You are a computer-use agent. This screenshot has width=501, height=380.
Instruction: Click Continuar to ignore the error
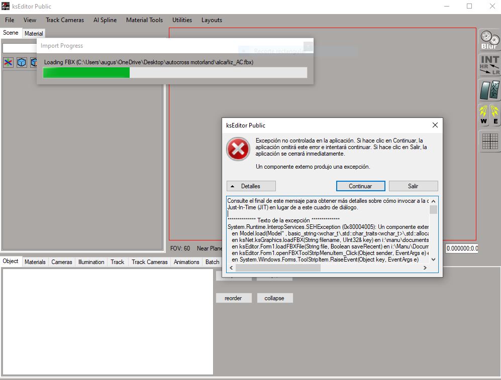pos(360,186)
